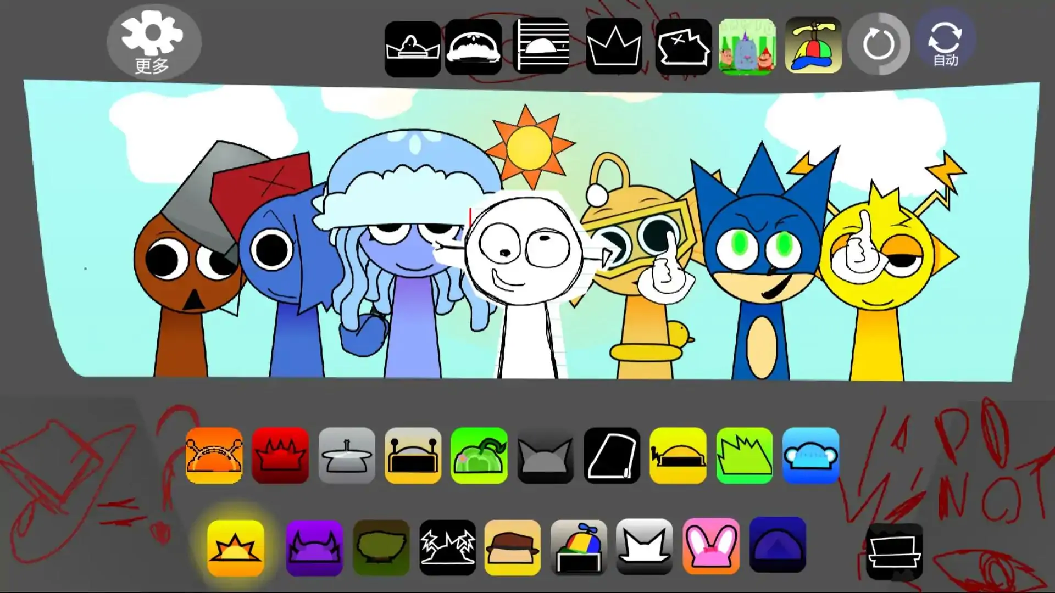The height and width of the screenshot is (593, 1055).
Task: Pick the white cat ears icon
Action: pyautogui.click(x=645, y=547)
